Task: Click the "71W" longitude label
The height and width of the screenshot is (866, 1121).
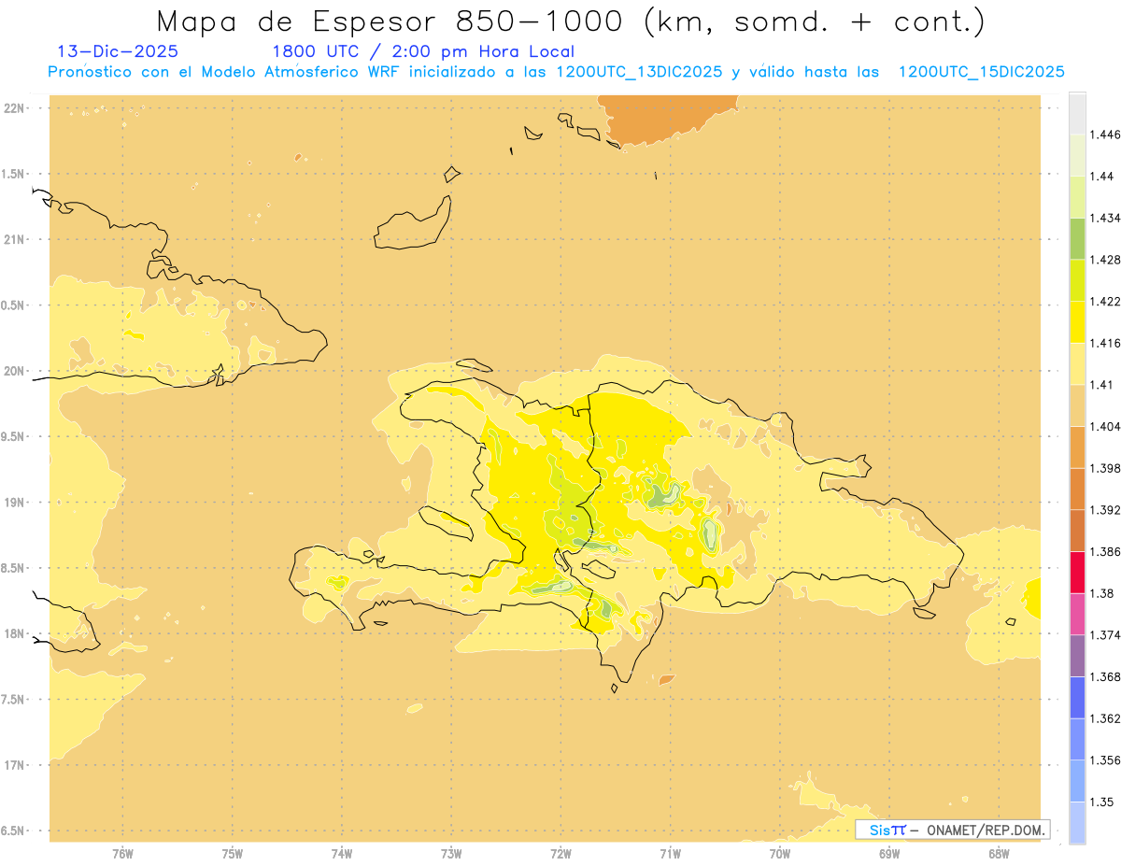Action: click(x=670, y=854)
